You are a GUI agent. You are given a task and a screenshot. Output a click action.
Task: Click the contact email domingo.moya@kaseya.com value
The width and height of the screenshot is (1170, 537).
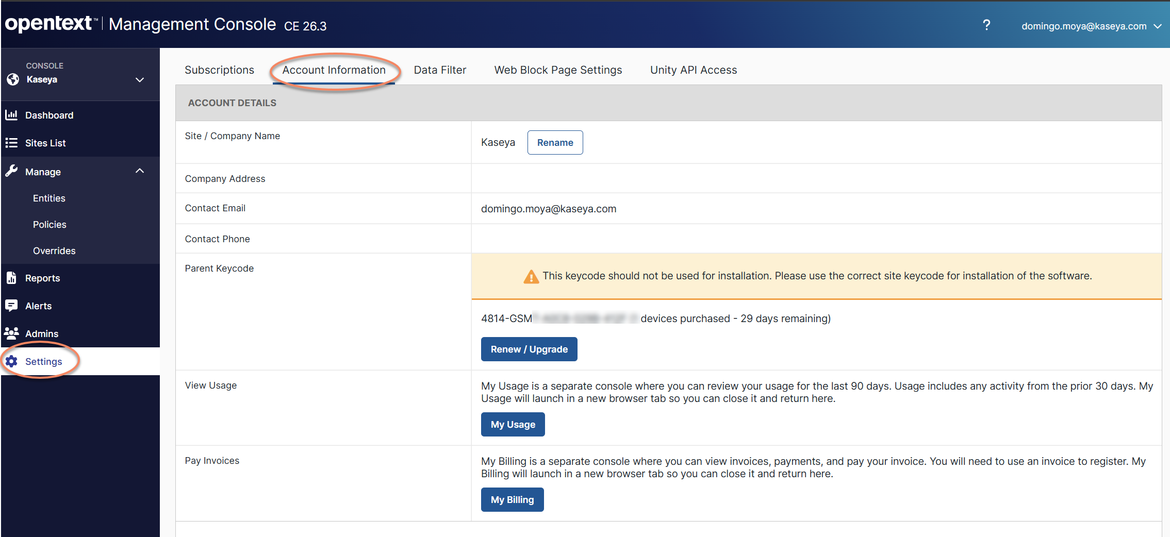point(549,209)
